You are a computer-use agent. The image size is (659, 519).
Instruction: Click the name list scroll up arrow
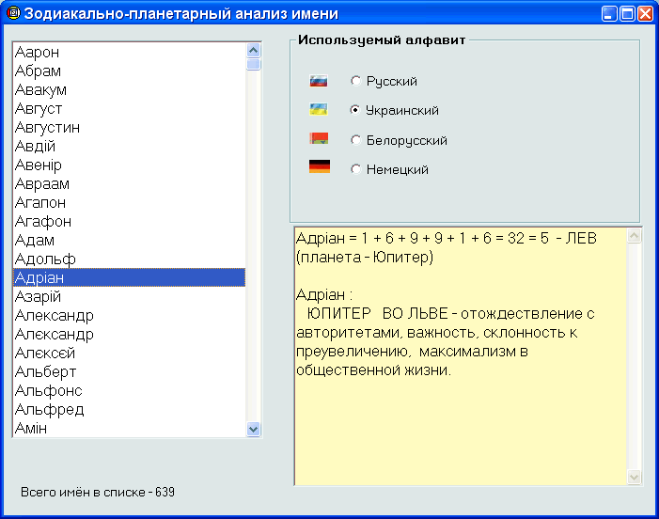point(254,51)
